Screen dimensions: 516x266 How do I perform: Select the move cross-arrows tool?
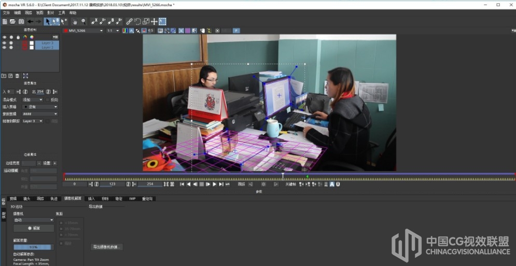pos(154,22)
